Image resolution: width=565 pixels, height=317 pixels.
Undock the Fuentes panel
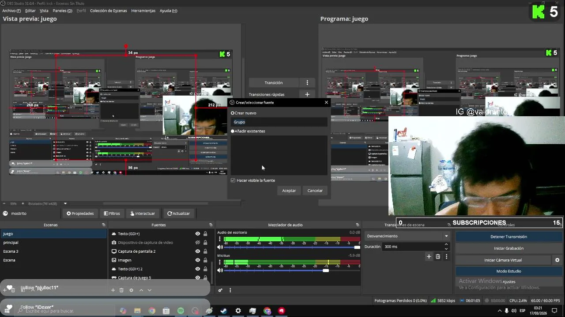(x=211, y=225)
